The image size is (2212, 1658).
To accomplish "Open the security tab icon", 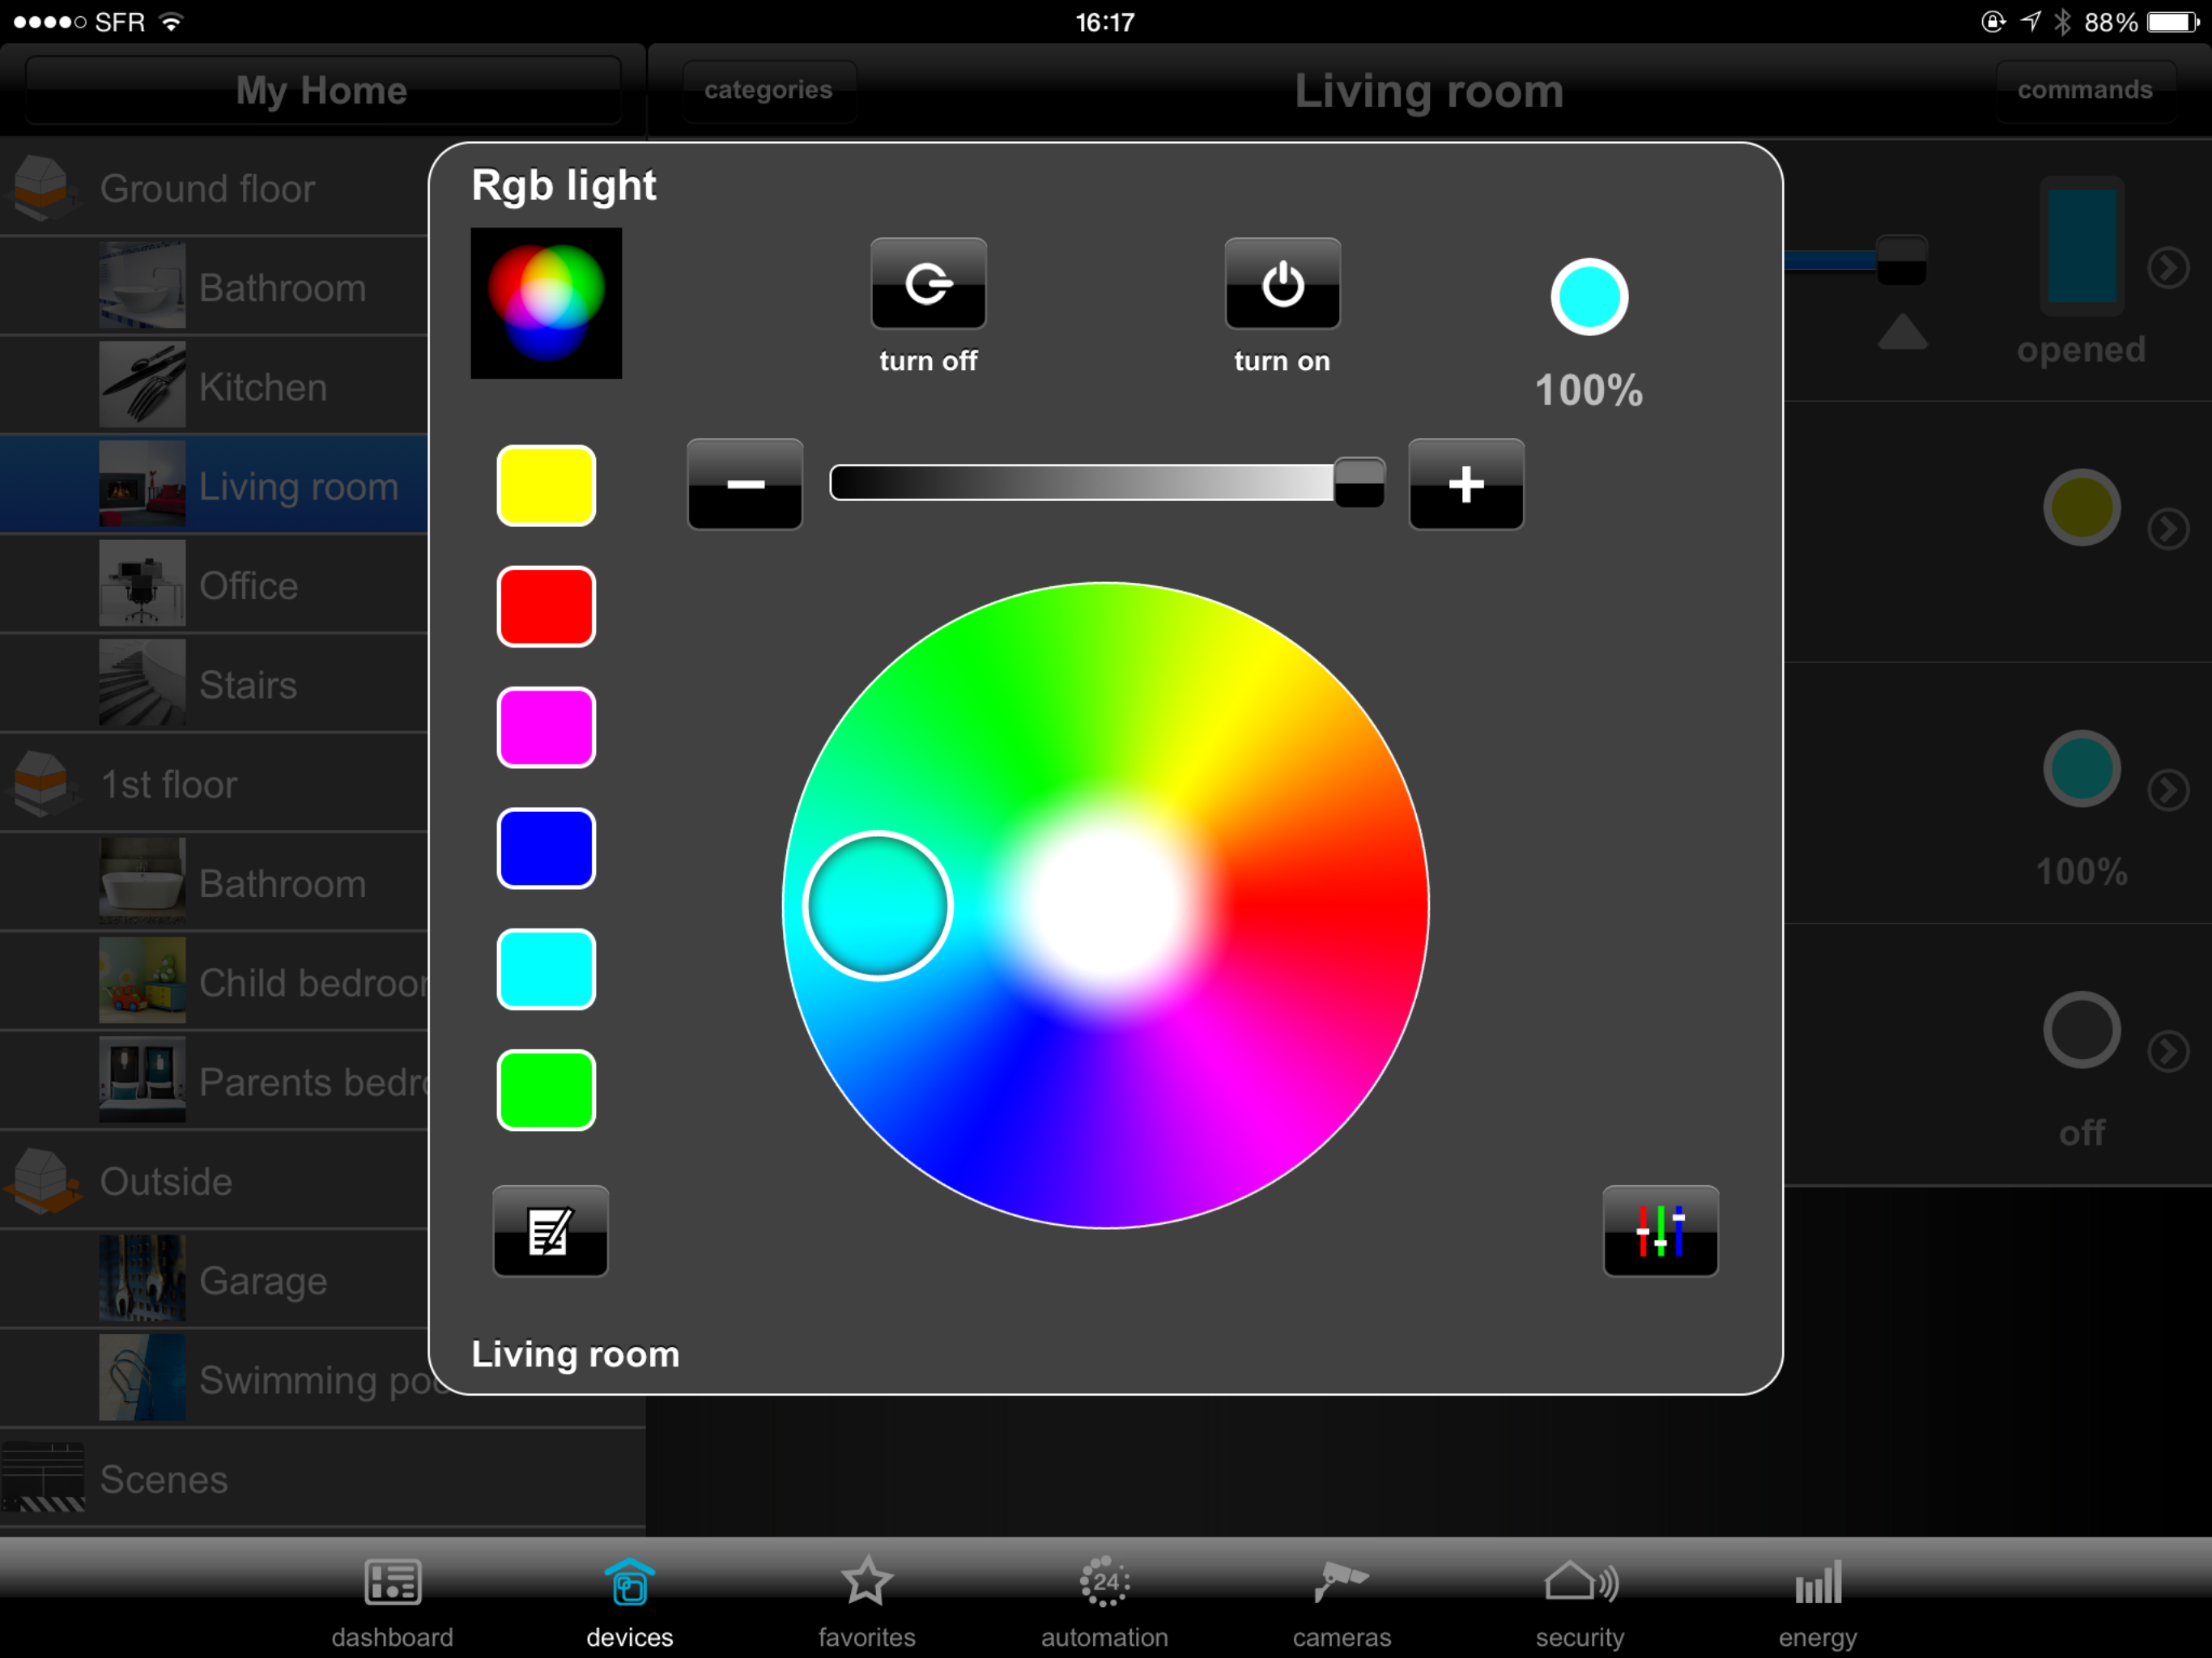I will click(x=1580, y=1582).
